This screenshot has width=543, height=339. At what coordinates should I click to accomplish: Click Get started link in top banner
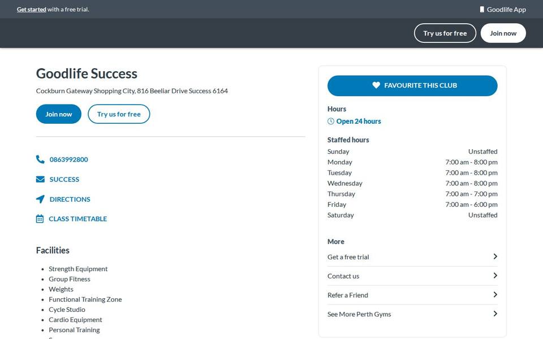pyautogui.click(x=32, y=10)
